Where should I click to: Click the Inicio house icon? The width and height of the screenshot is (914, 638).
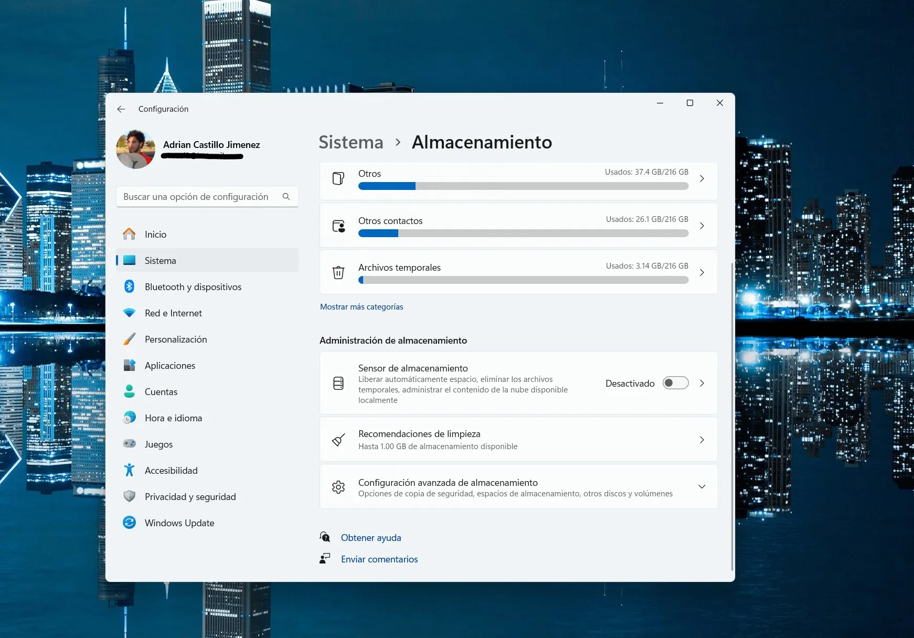(129, 234)
